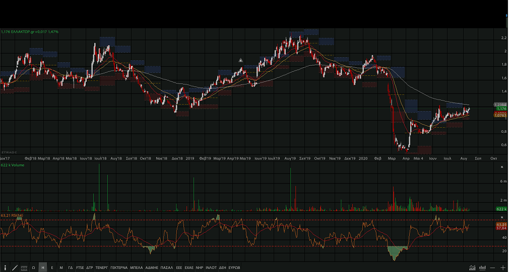Switch to weekly E timeframe
Viewport: 509px width, 272px height.
(52, 268)
